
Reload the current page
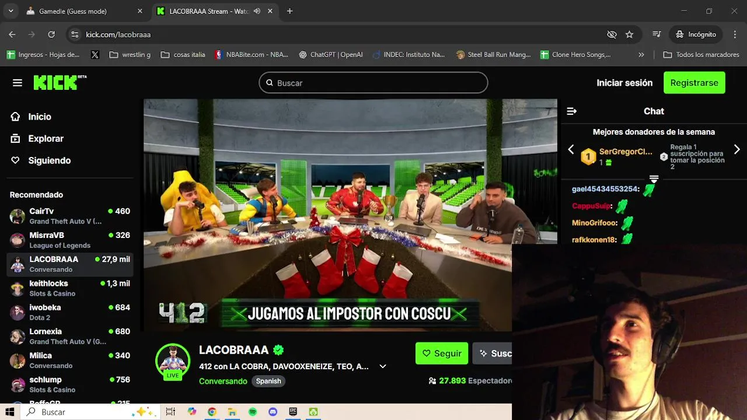pos(51,34)
